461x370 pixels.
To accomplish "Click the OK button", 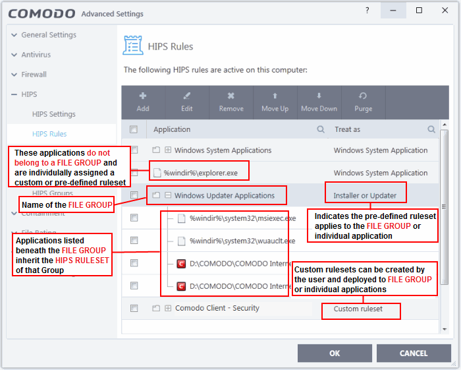I will (335, 354).
